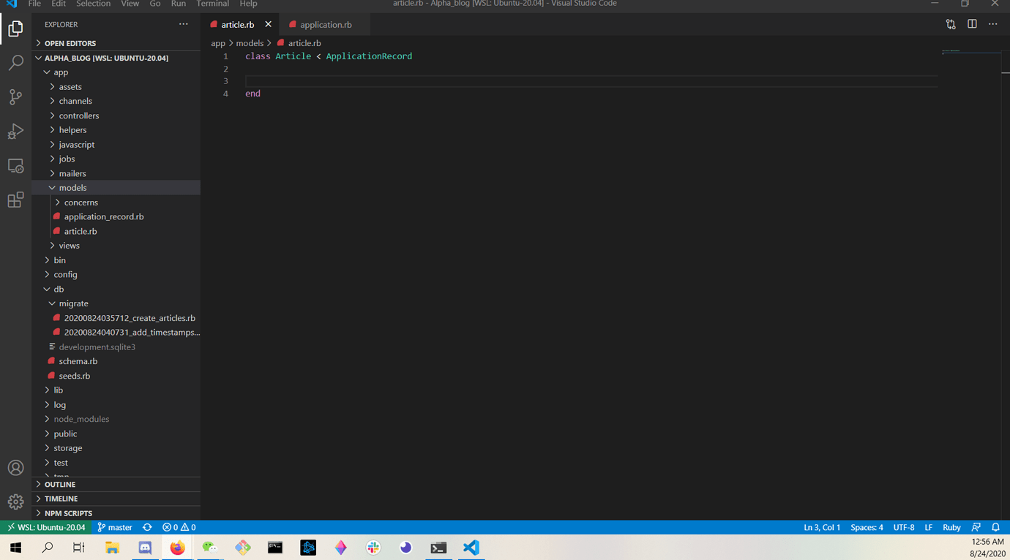Click the Split Editor Right icon
Image resolution: width=1010 pixels, height=560 pixels.
click(972, 24)
